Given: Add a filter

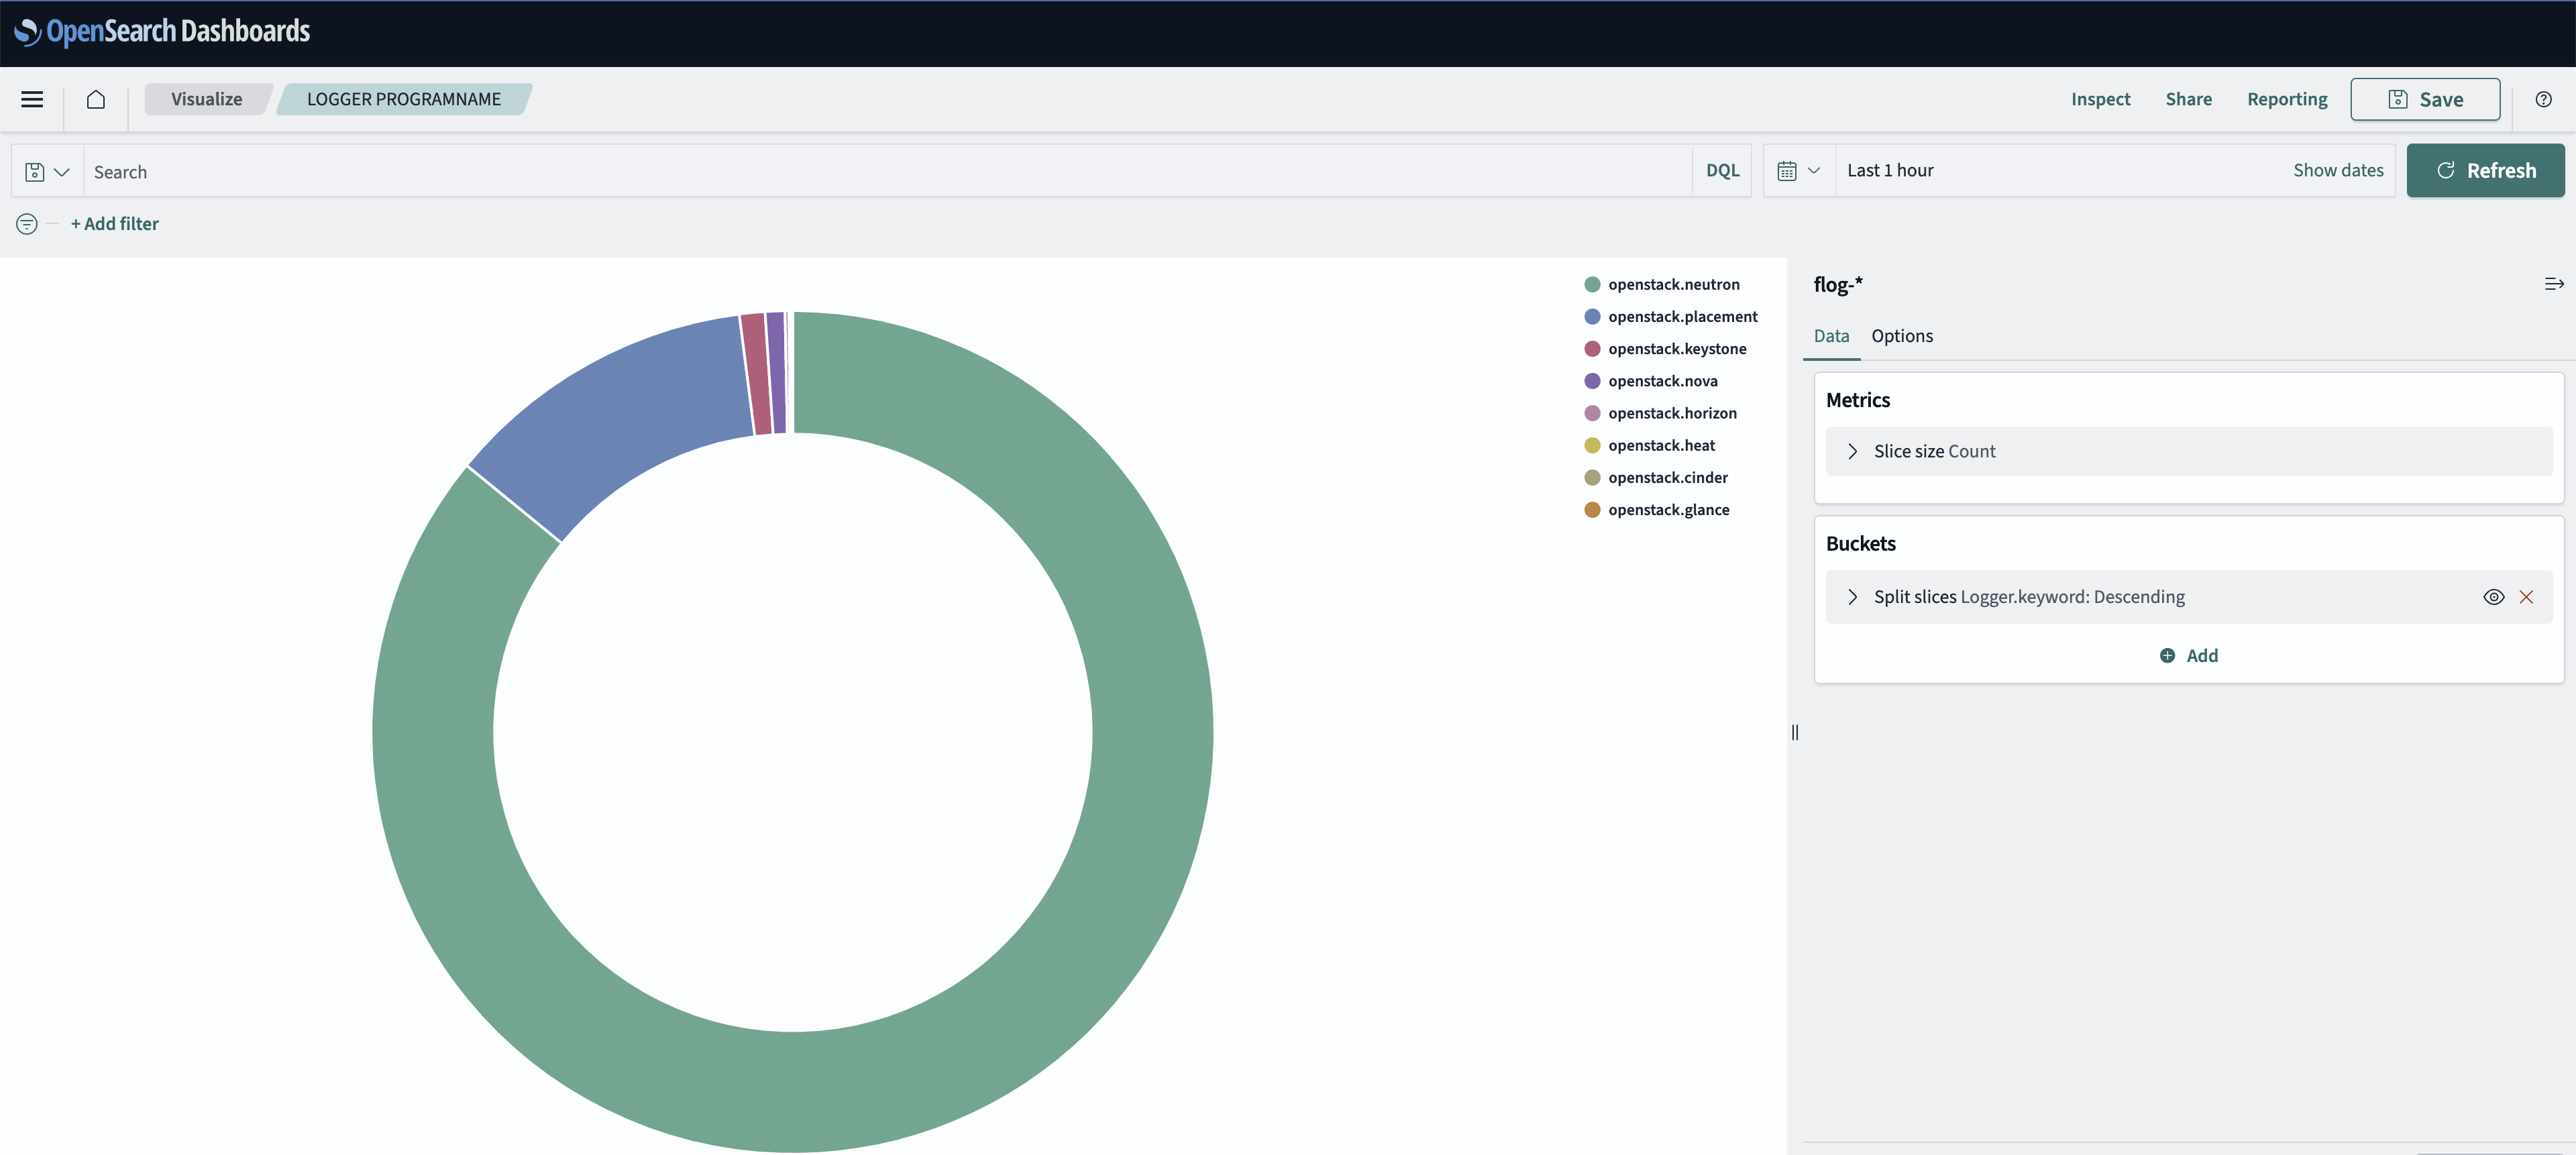Looking at the screenshot, I should point(114,224).
